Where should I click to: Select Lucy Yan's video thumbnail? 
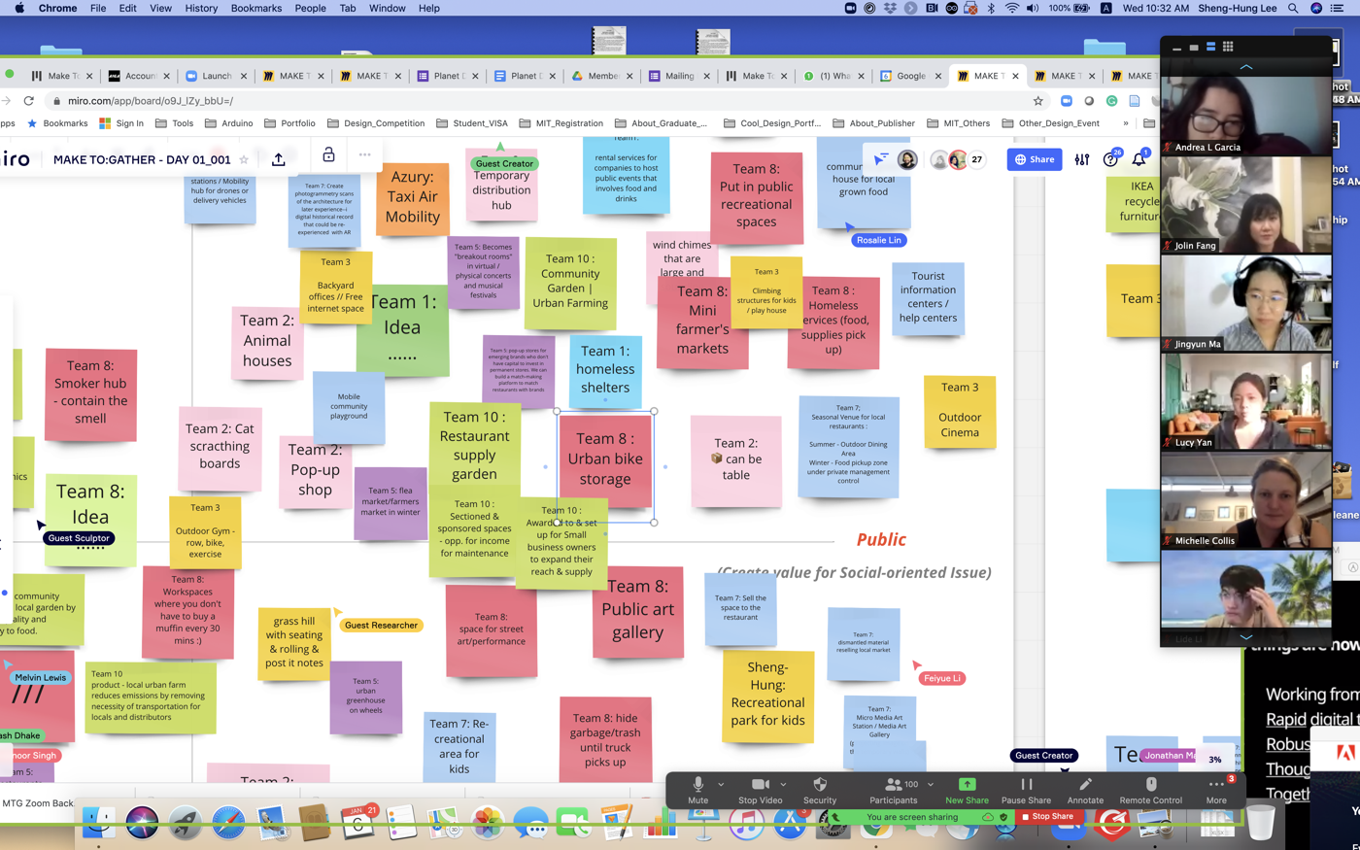pos(1245,401)
